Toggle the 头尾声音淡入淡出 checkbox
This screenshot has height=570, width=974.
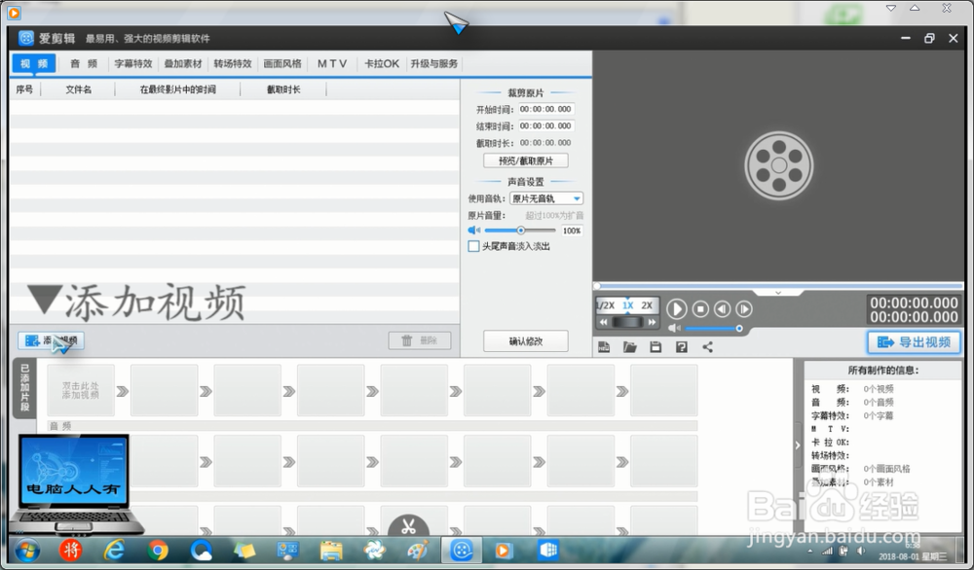pos(473,246)
